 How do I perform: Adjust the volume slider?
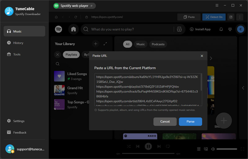pyautogui.click(x=227, y=149)
